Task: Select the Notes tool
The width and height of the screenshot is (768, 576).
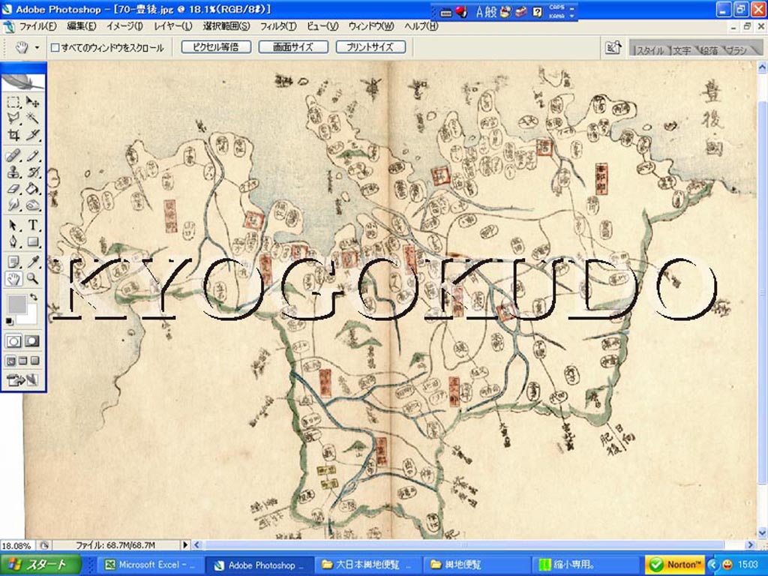Action: point(13,262)
